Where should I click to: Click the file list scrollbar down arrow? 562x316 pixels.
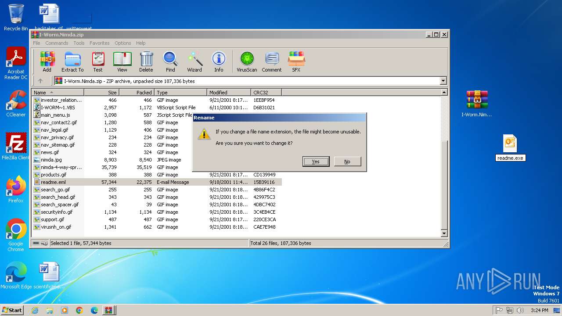[x=444, y=233]
